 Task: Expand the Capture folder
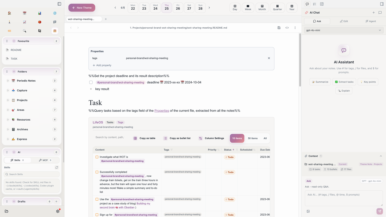point(8,91)
